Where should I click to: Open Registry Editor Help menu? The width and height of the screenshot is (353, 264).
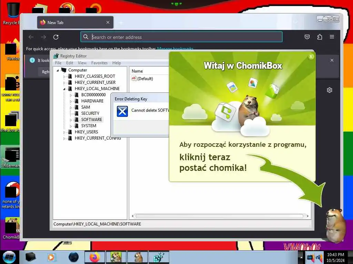point(117,63)
